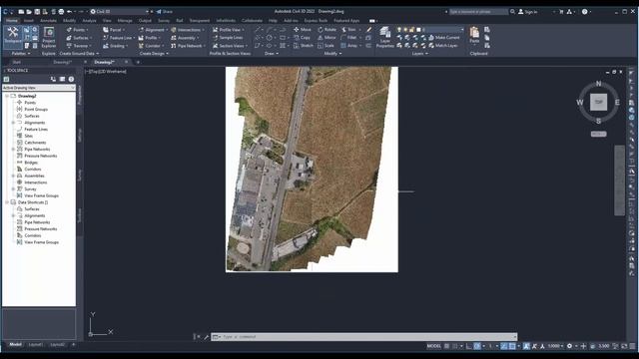Click the Grading tool in the ribbon
Screen dimensions: 639x359
tap(115, 46)
